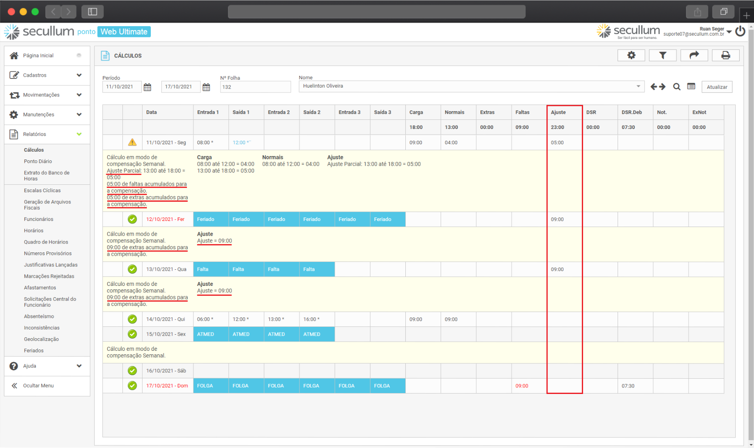Image resolution: width=754 pixels, height=448 pixels.
Task: Click the green check on 14/10/2021 row
Action: [x=132, y=319]
